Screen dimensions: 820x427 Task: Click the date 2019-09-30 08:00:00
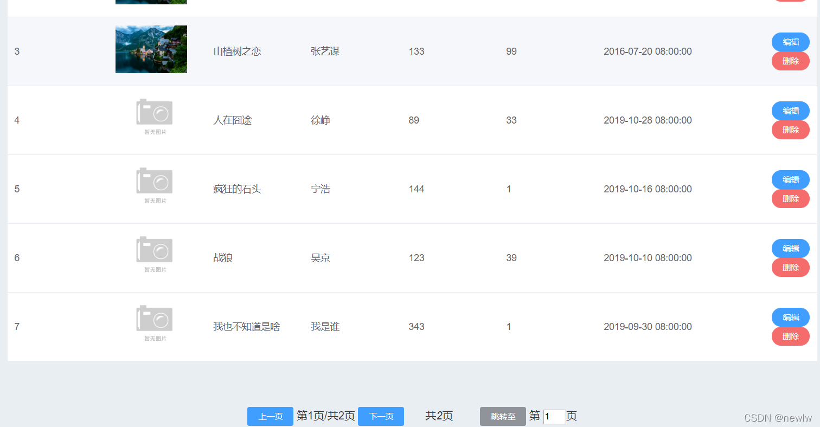pyautogui.click(x=648, y=327)
